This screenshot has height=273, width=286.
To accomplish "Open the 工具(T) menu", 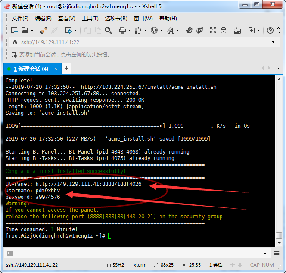I will point(90,19).
